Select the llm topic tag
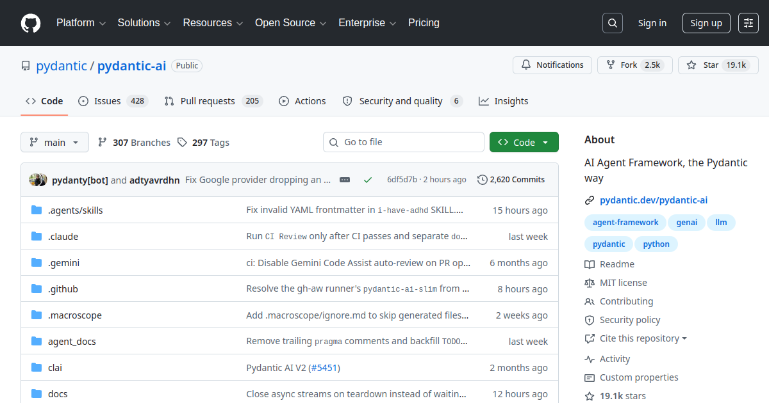Viewport: 769px width, 403px height. pyautogui.click(x=722, y=223)
